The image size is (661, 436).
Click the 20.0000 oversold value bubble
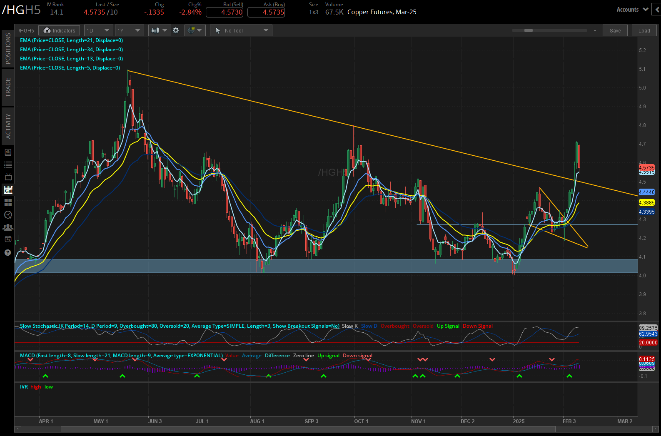648,343
